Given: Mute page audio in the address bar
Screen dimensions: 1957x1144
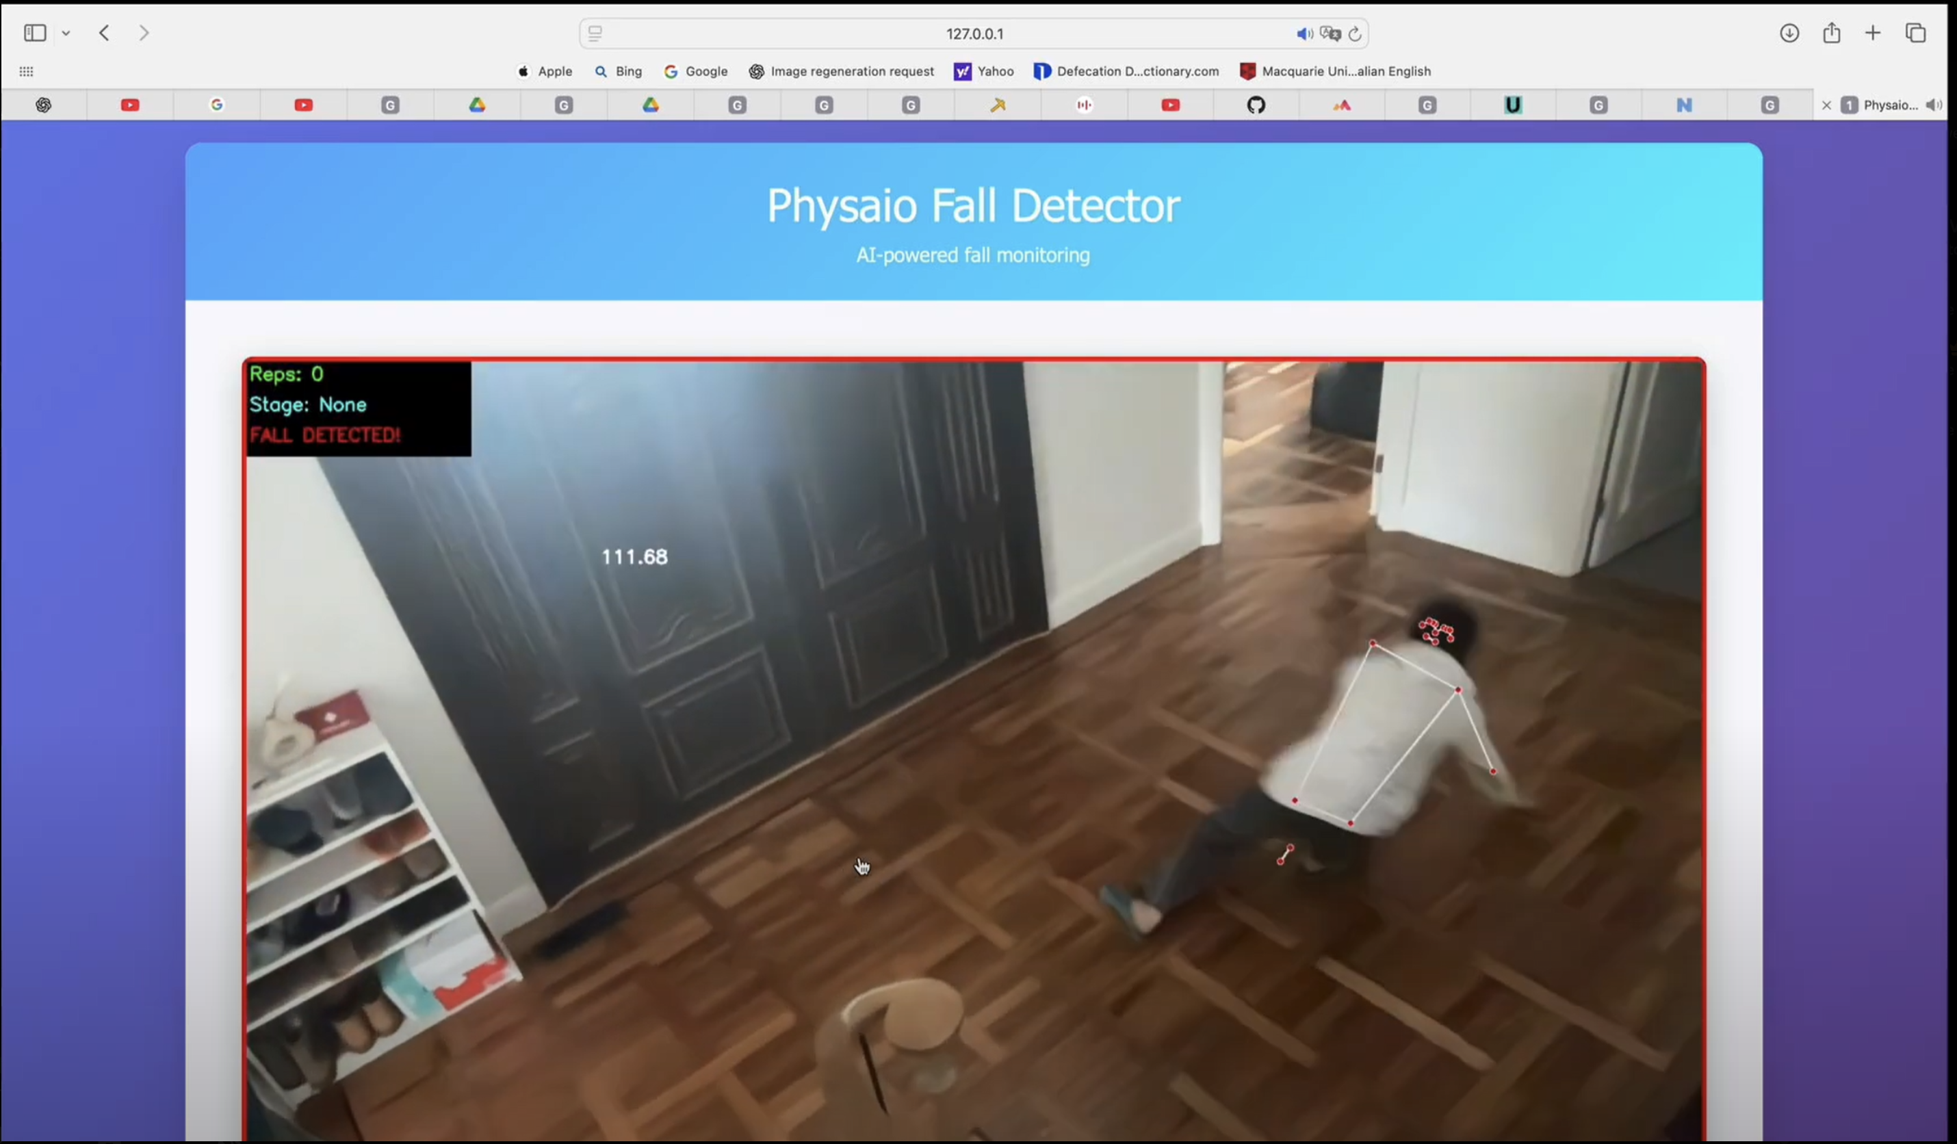Looking at the screenshot, I should pos(1304,34).
